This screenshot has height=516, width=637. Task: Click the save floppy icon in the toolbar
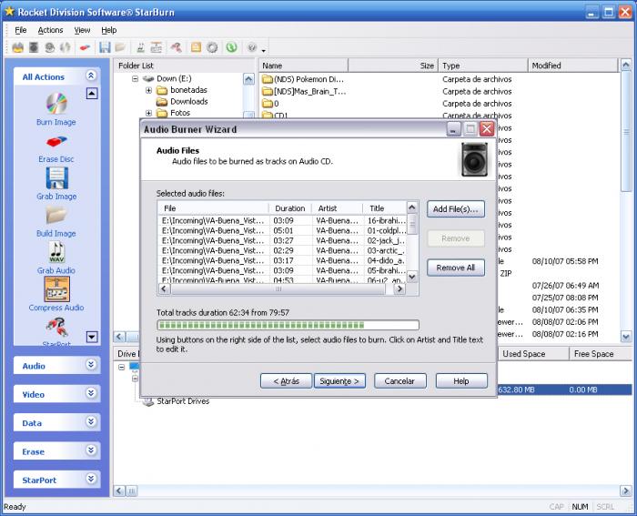(x=106, y=47)
